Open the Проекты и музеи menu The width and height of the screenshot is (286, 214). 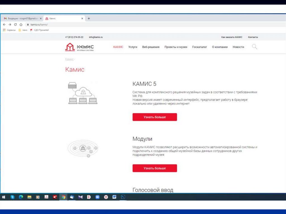point(176,47)
